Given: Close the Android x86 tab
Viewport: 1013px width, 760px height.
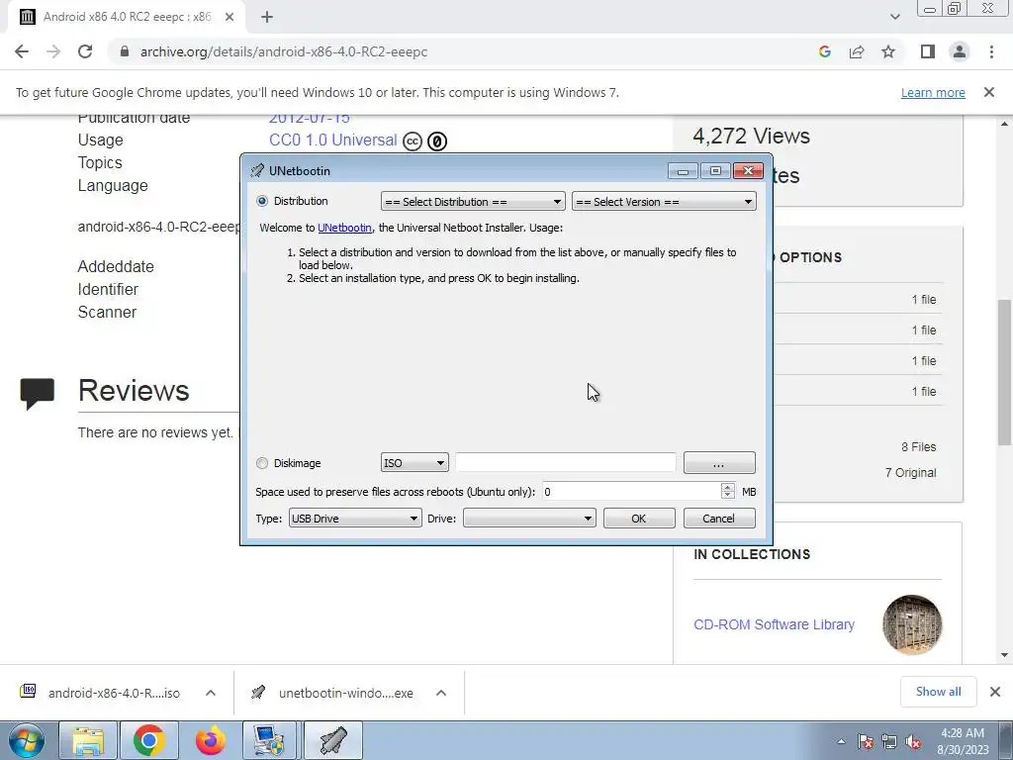Looking at the screenshot, I should point(230,17).
